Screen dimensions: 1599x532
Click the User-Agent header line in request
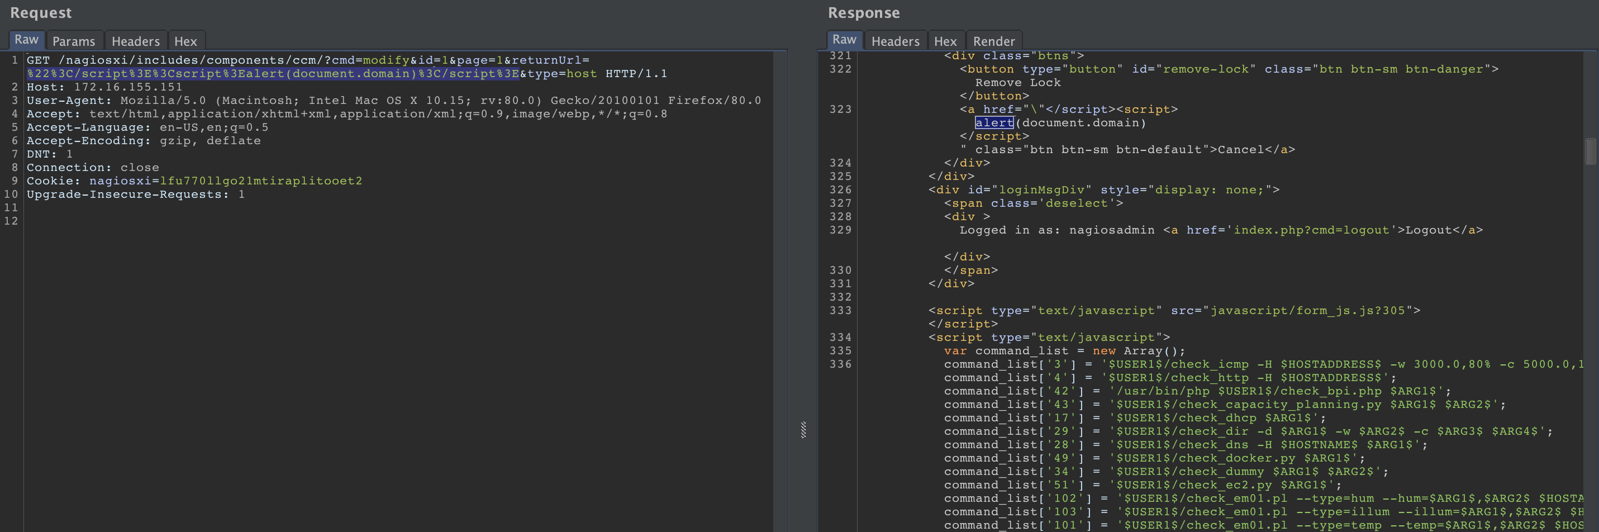point(393,101)
